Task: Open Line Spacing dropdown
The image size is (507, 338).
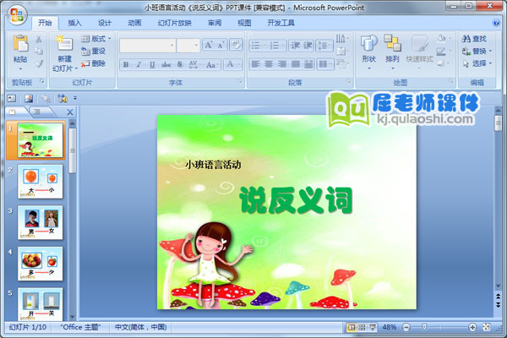Action: coord(324,46)
